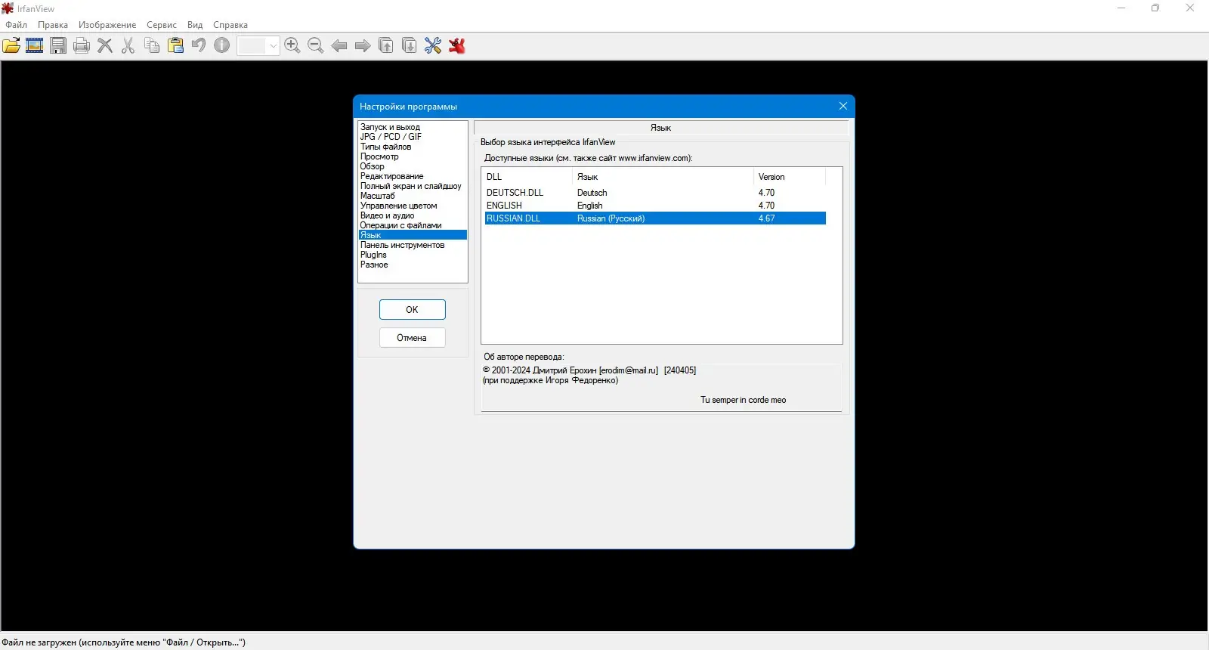Select Масштаб settings category
Viewport: 1209px width, 650px height.
click(413, 196)
